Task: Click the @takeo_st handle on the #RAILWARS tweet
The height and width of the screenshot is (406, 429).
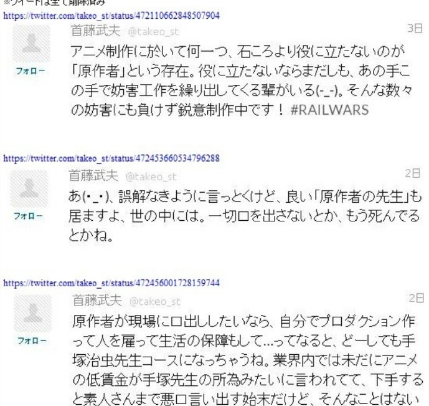Action: pos(153,32)
